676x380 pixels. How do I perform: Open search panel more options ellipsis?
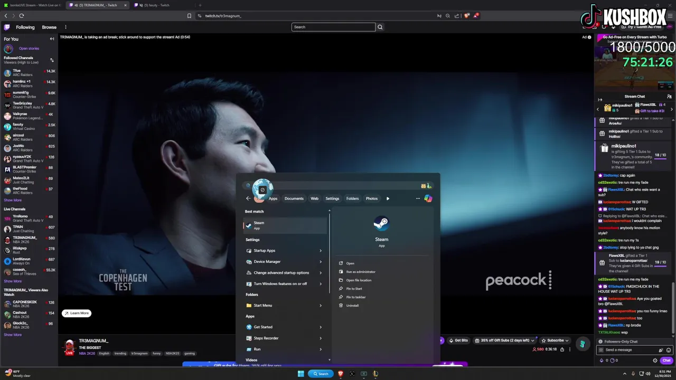pos(418,198)
